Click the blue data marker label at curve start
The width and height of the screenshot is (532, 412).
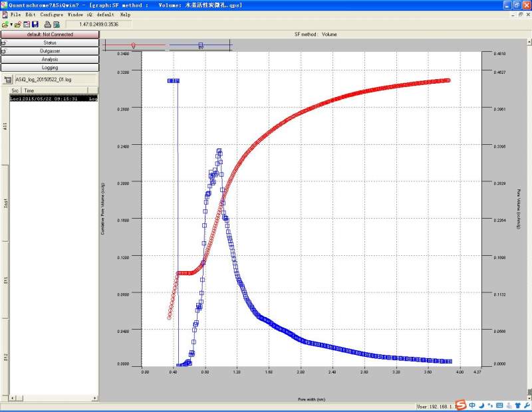tap(174, 80)
